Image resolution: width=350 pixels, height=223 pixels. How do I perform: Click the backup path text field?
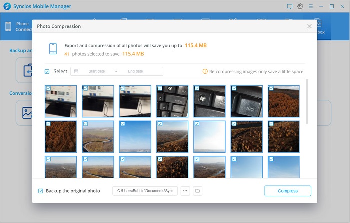pos(145,191)
